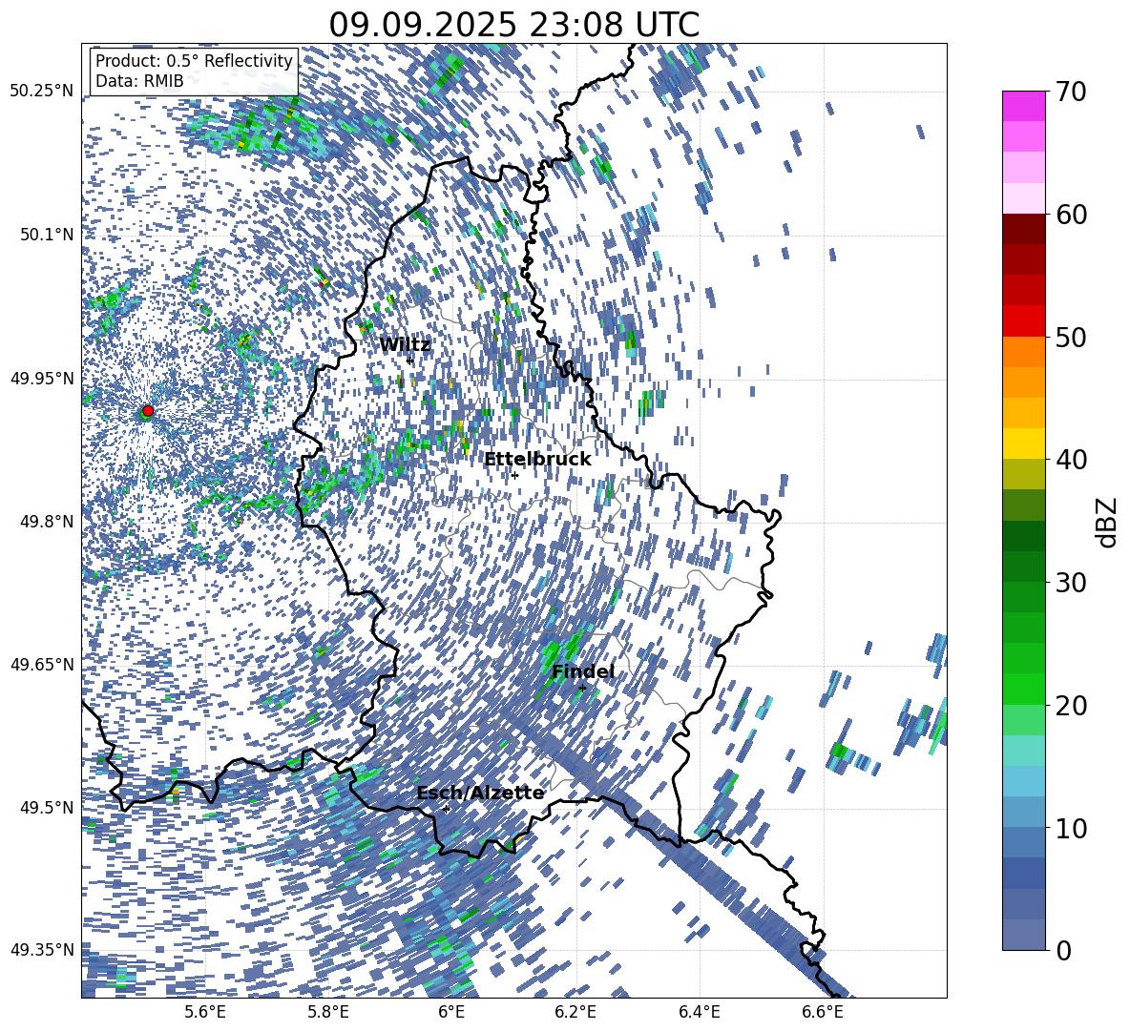Click the 6°E longitude label
The width and height of the screenshot is (1130, 1031).
(x=451, y=1013)
